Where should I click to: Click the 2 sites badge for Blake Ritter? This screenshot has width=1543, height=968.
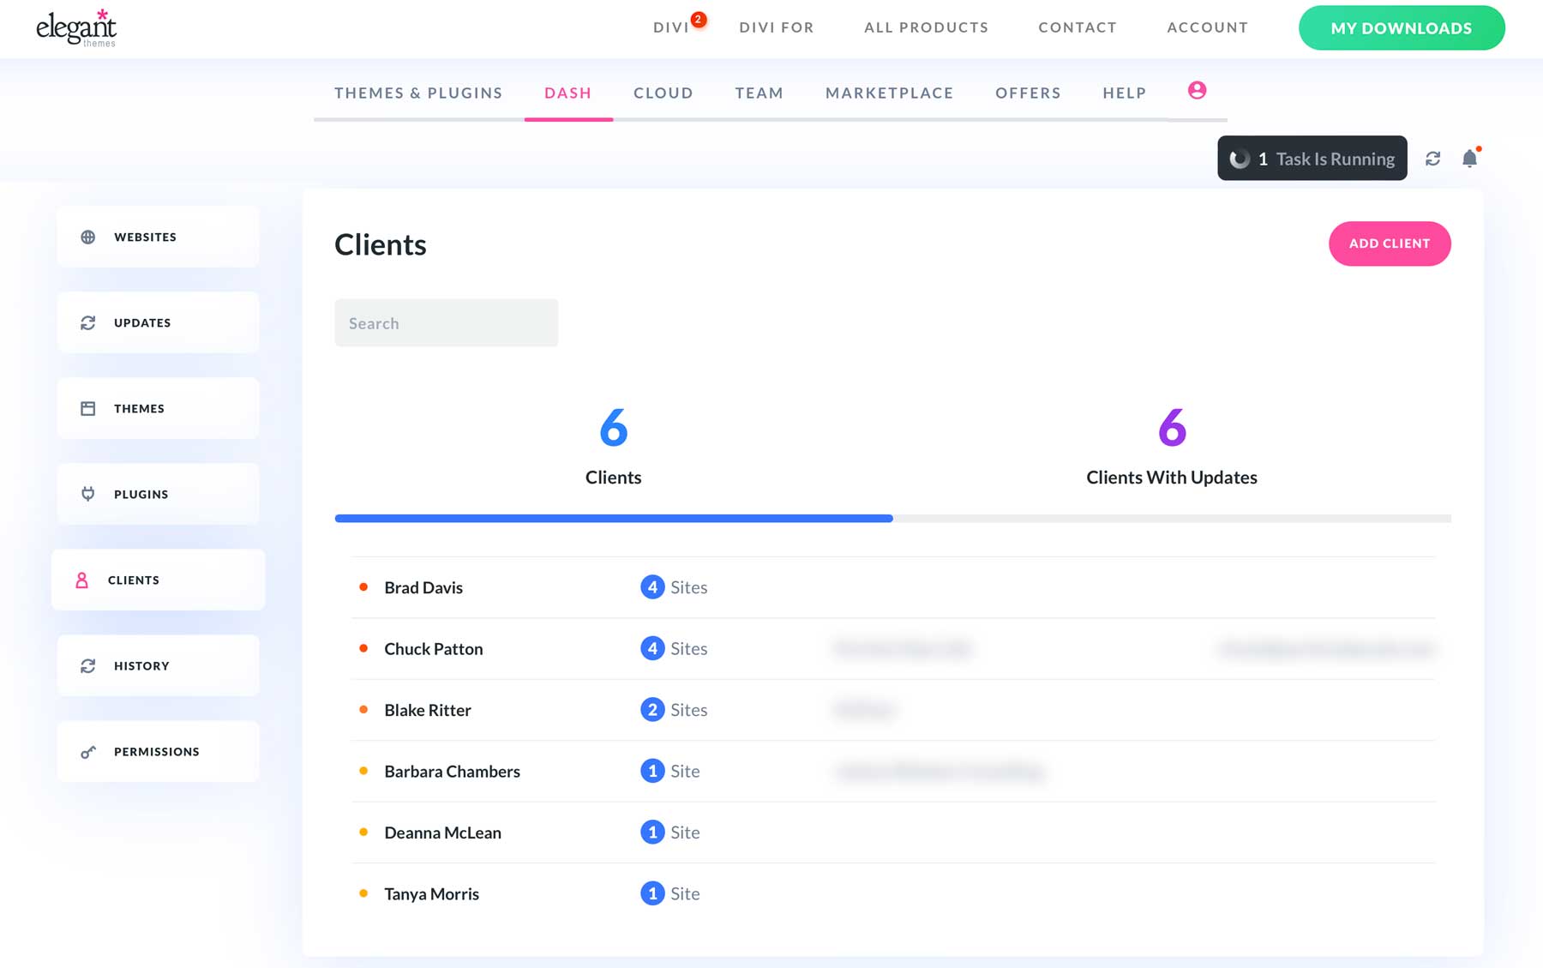(x=652, y=710)
